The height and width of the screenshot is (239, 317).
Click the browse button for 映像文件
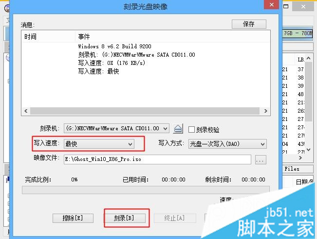coord(261,160)
